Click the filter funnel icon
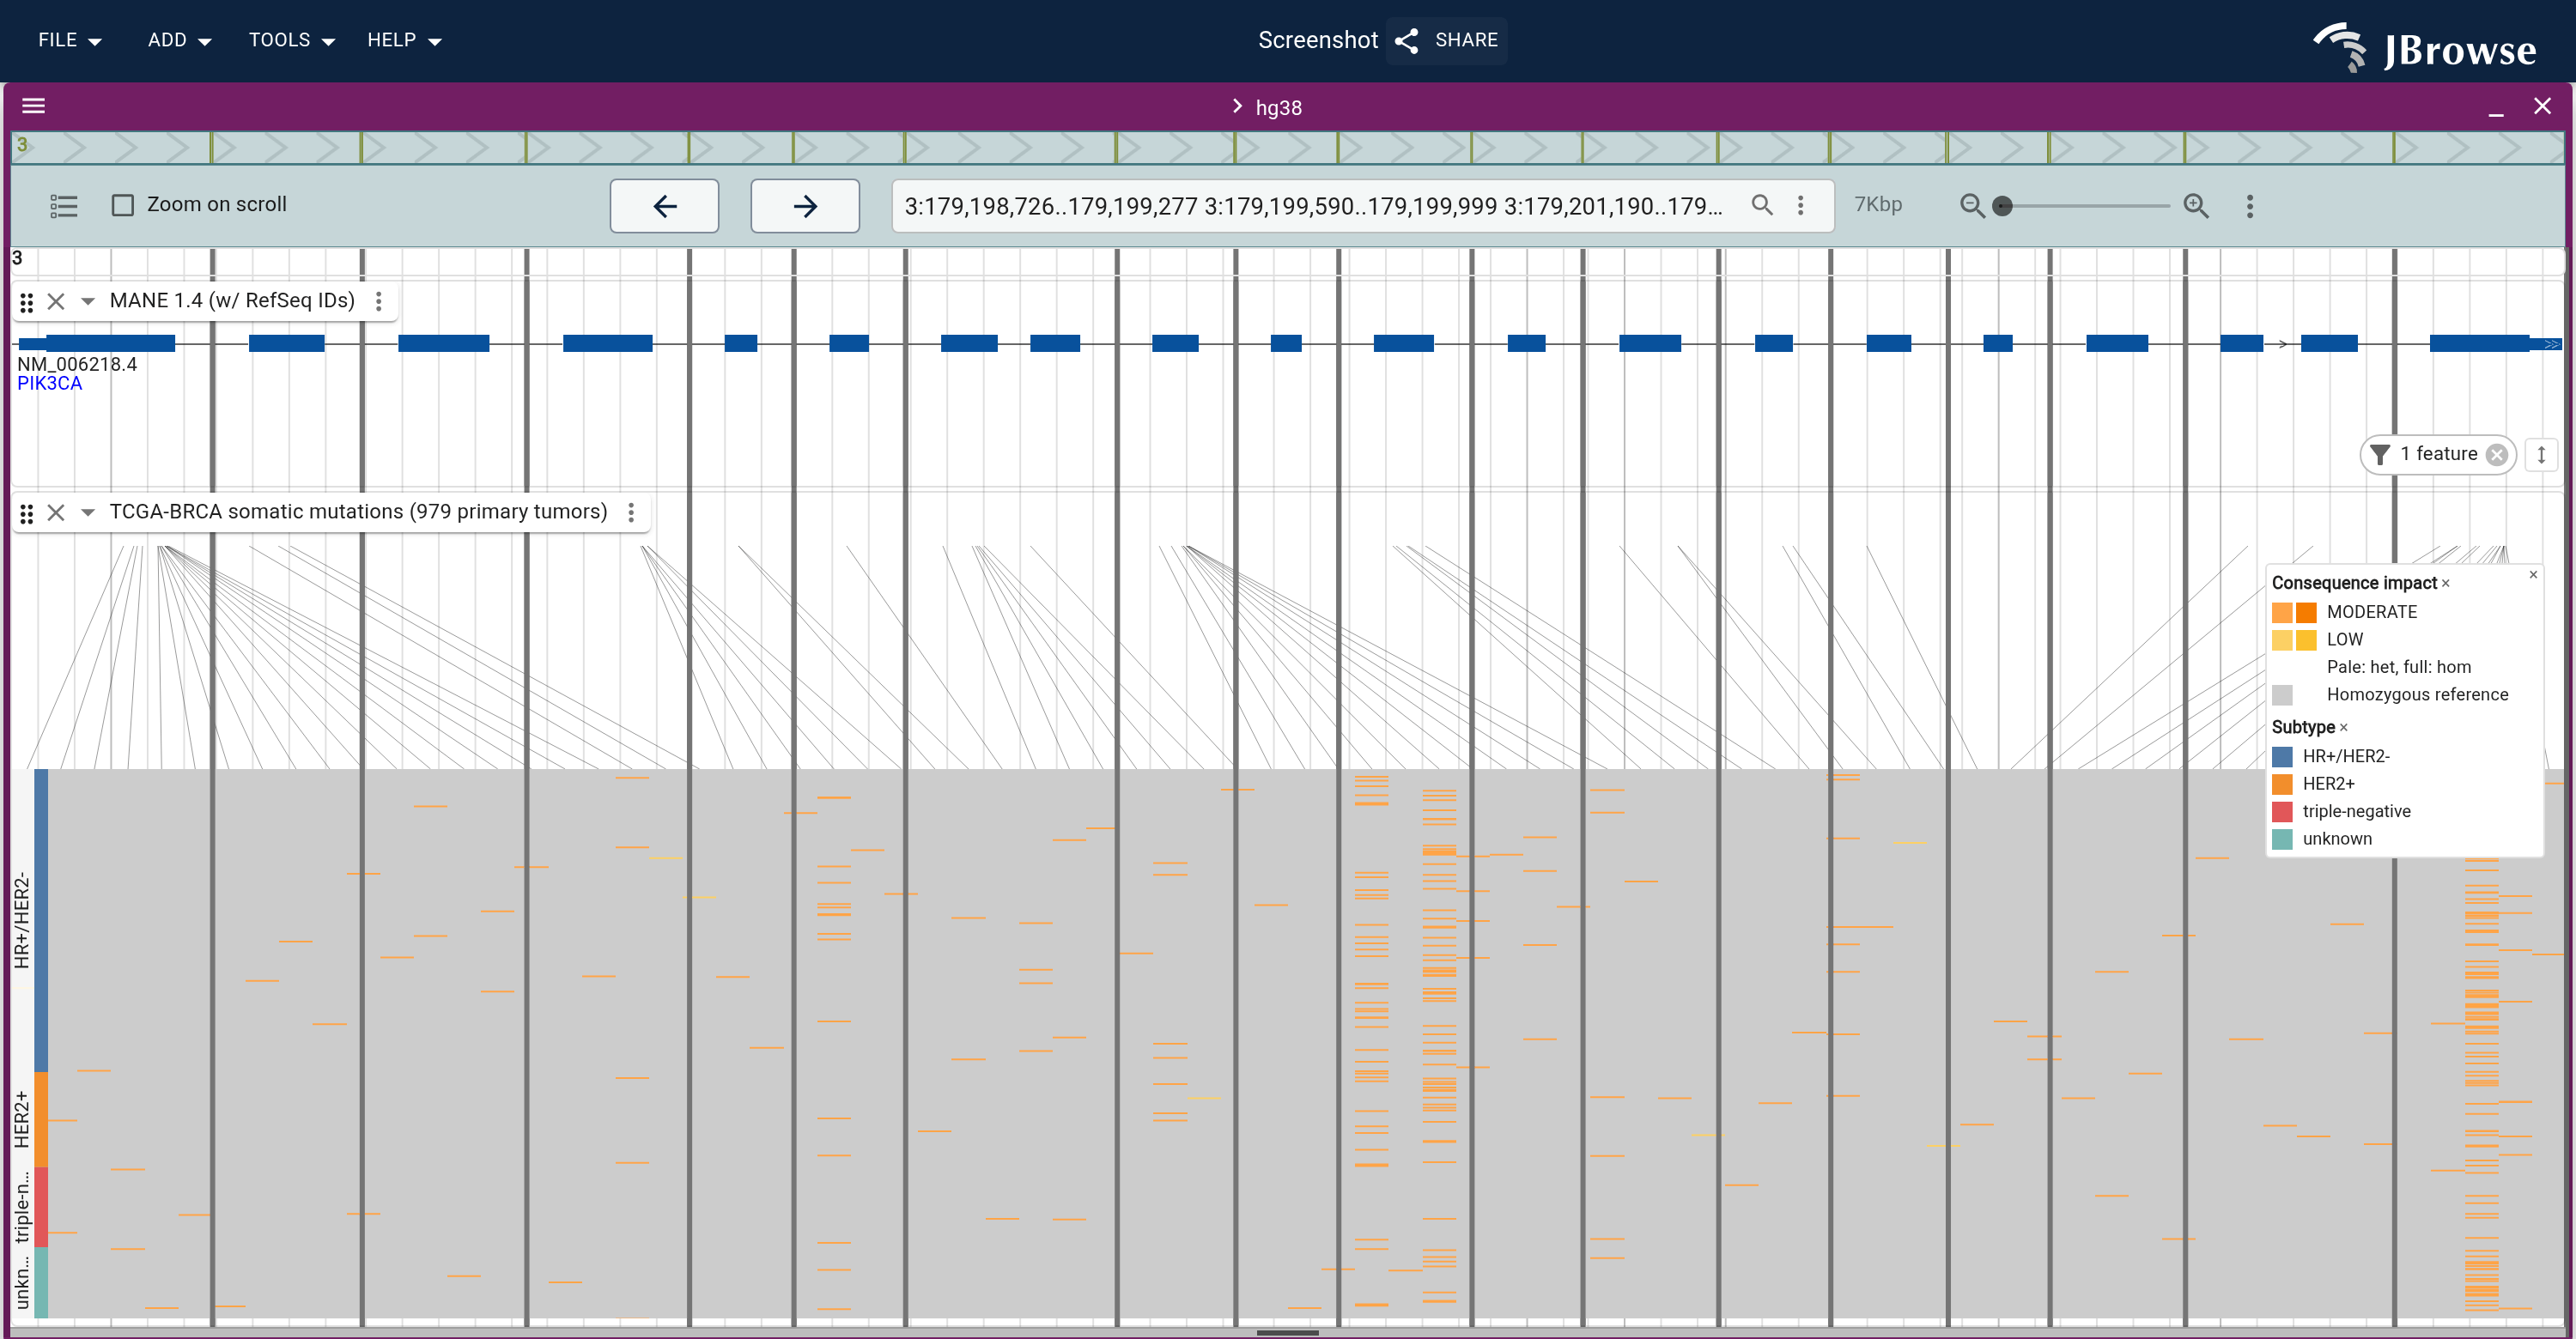 tap(2381, 455)
